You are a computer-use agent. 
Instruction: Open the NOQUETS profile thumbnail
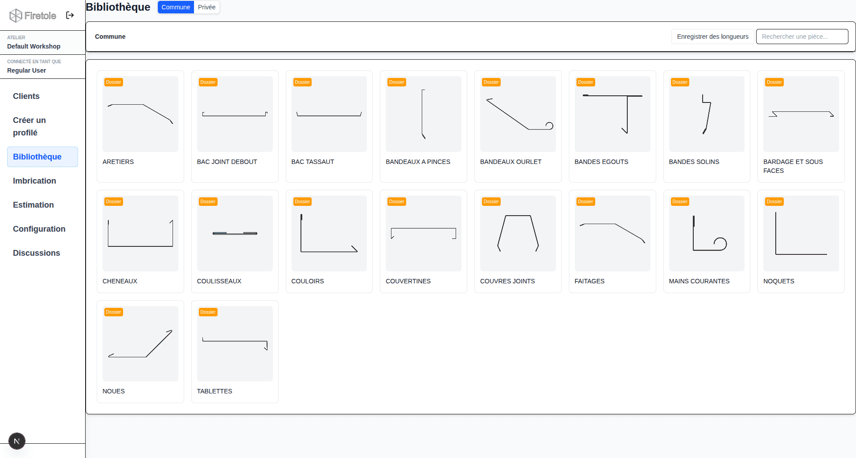pyautogui.click(x=801, y=233)
